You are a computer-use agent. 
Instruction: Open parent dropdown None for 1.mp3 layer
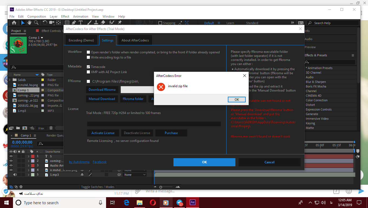(135, 175)
